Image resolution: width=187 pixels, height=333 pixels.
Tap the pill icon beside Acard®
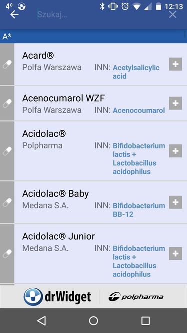tap(7, 64)
